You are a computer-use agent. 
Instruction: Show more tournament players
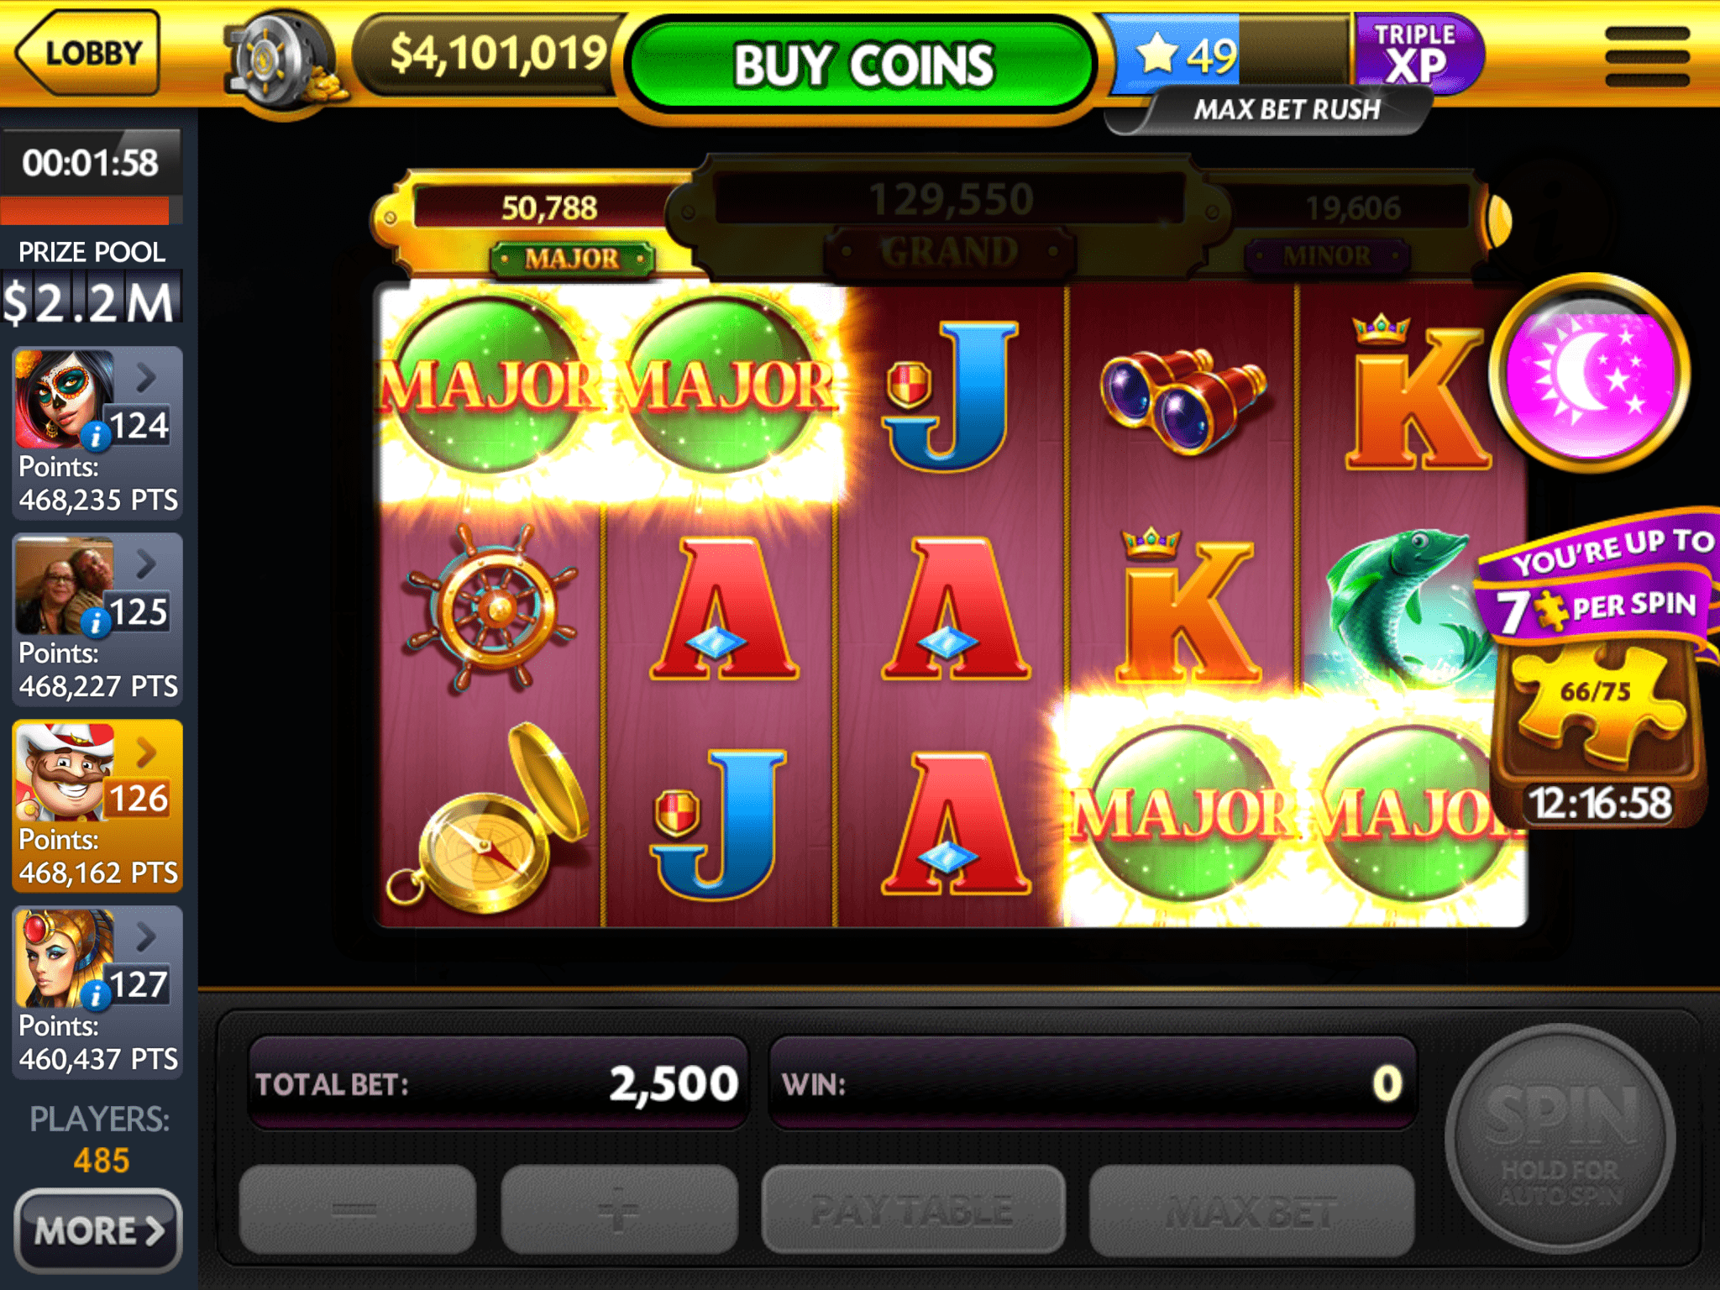(98, 1230)
